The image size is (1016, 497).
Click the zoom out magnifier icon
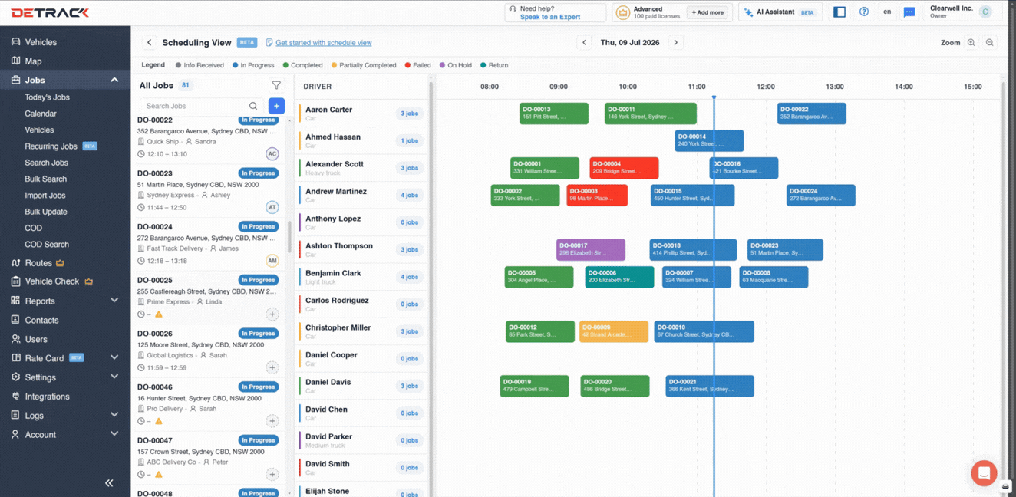click(990, 43)
